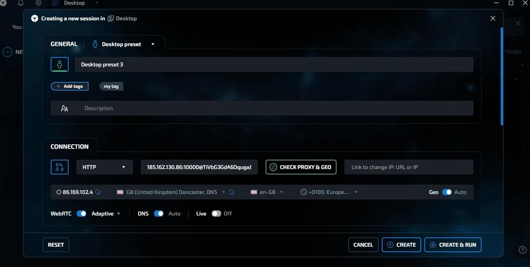Click the profile avatar icon beside session name
Screen dimensions: 530x267
60,64
